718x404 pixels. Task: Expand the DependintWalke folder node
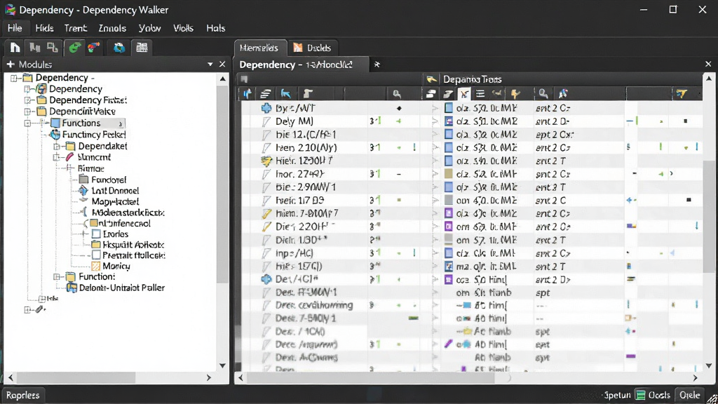[x=27, y=112]
